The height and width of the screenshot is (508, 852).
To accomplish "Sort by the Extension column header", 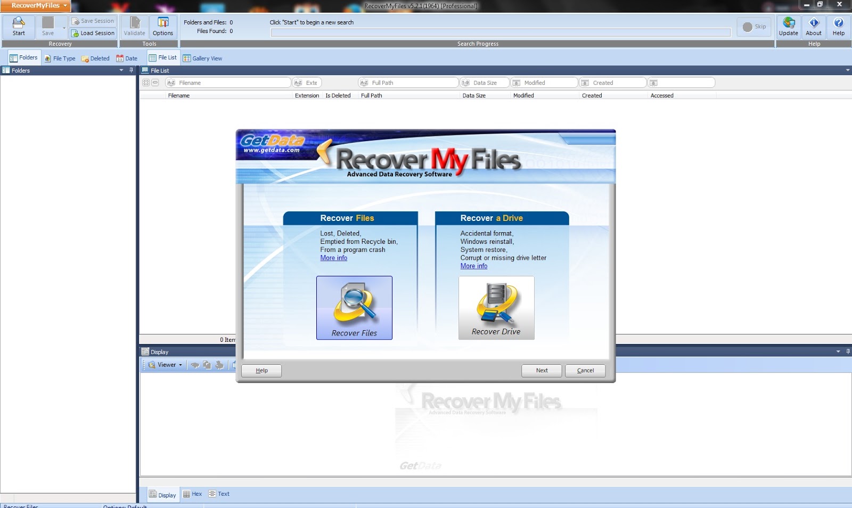I will pos(307,96).
